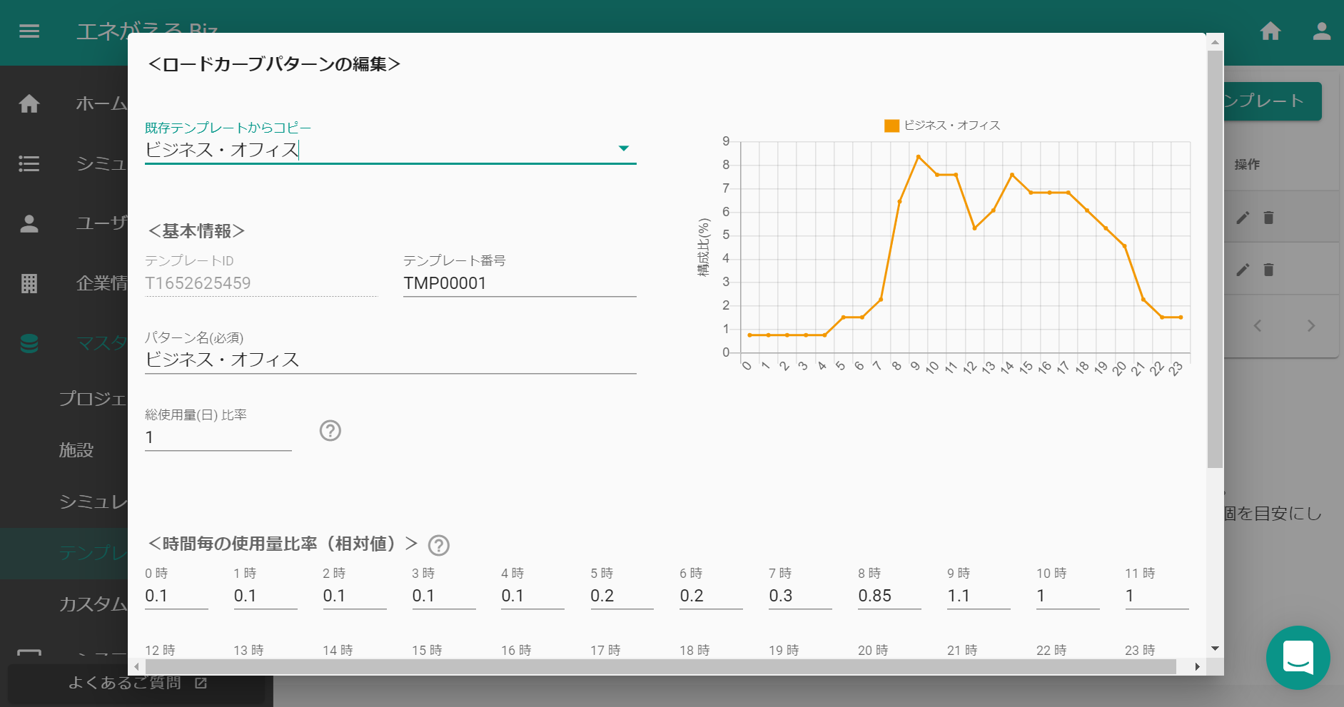Expand the existing template copy dropdown

coord(623,149)
